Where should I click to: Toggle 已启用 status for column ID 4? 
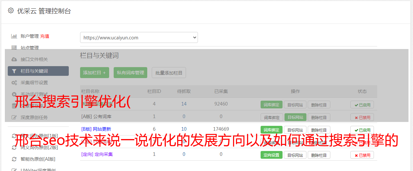[362, 105]
